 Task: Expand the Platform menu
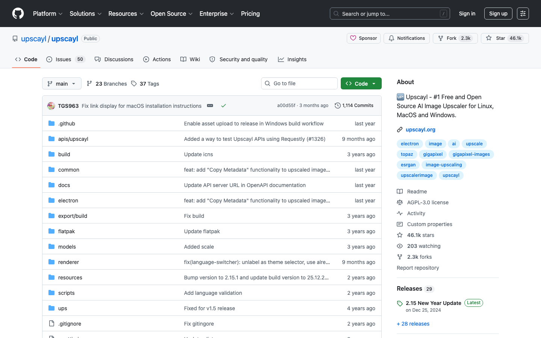48,14
